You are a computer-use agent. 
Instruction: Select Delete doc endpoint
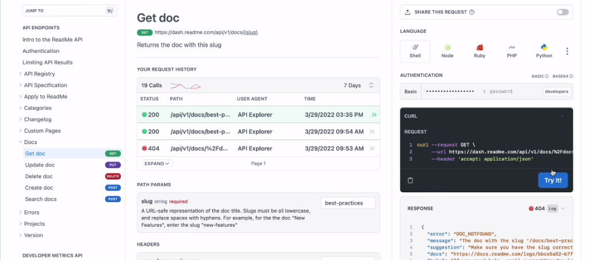point(39,176)
